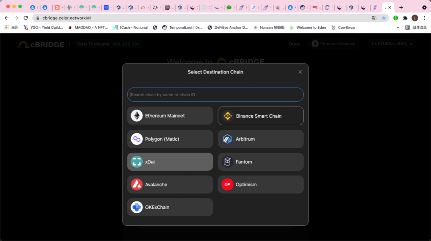Expand the bookmarks overflow chevron
431x241 pixels.
click(397, 28)
